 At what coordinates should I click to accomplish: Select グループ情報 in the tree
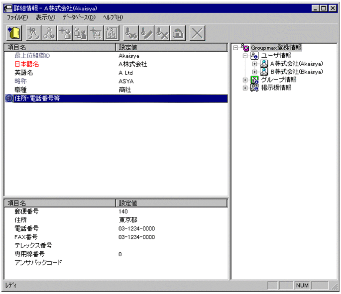pos(279,80)
